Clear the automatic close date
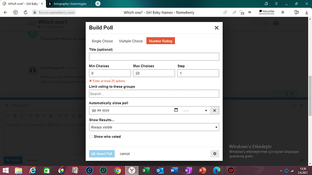312x175 pixels. point(214,110)
